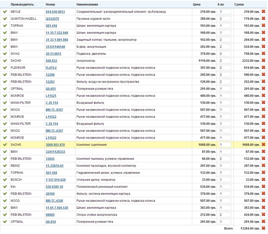Edit quantity for SACHS 556 832 row

[x=225, y=61]
